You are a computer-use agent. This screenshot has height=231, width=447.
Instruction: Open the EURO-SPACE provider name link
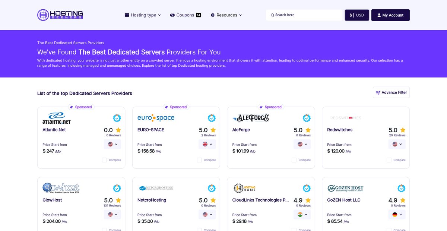[151, 130]
